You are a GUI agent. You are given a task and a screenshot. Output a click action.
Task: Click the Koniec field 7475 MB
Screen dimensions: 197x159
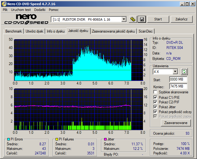(178, 86)
